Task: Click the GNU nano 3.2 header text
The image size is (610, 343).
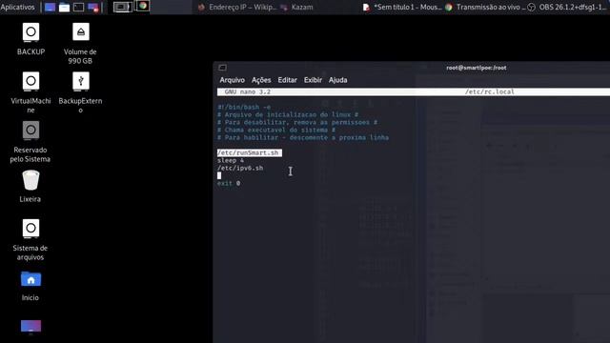Action: click(248, 91)
